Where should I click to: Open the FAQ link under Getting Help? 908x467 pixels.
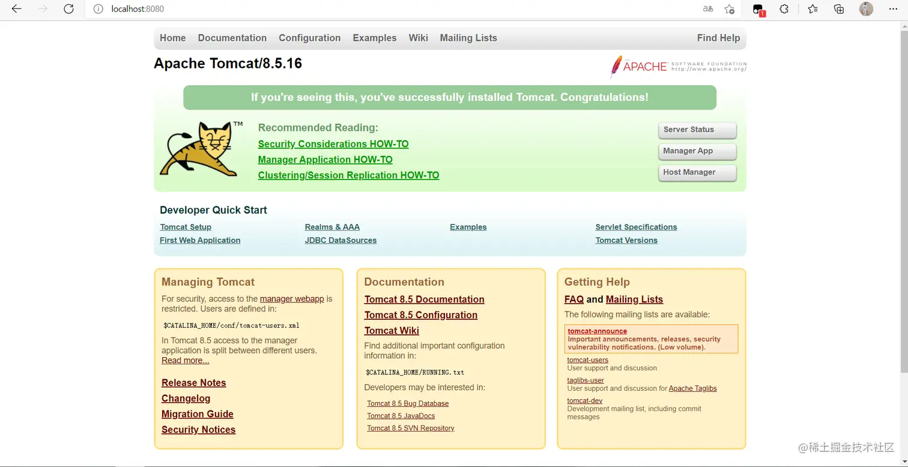[x=574, y=300]
